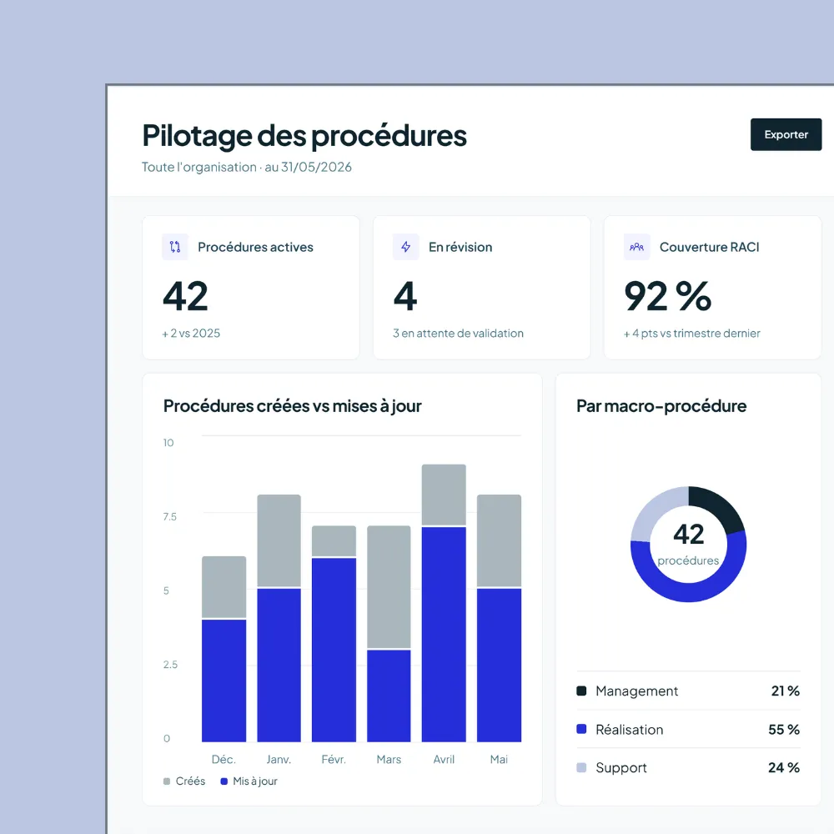Click the Réalisation legend label
The height and width of the screenshot is (834, 834).
click(x=629, y=729)
